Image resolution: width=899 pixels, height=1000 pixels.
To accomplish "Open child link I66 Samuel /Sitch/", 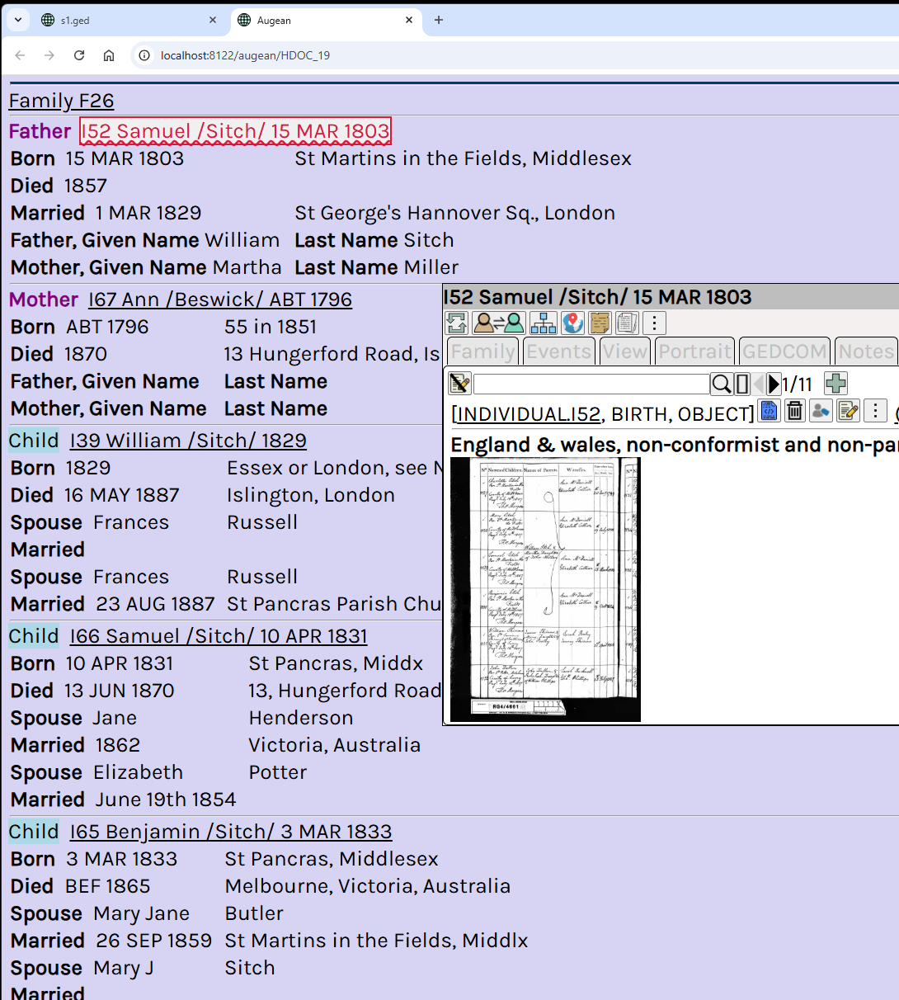I will (x=219, y=636).
